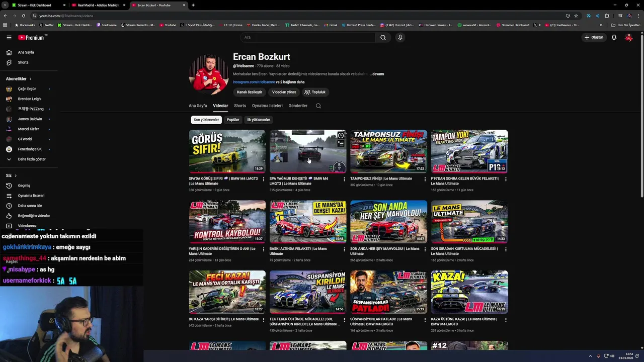
Task: Open the YouTube hamburger guide menu
Action: (x=9, y=37)
